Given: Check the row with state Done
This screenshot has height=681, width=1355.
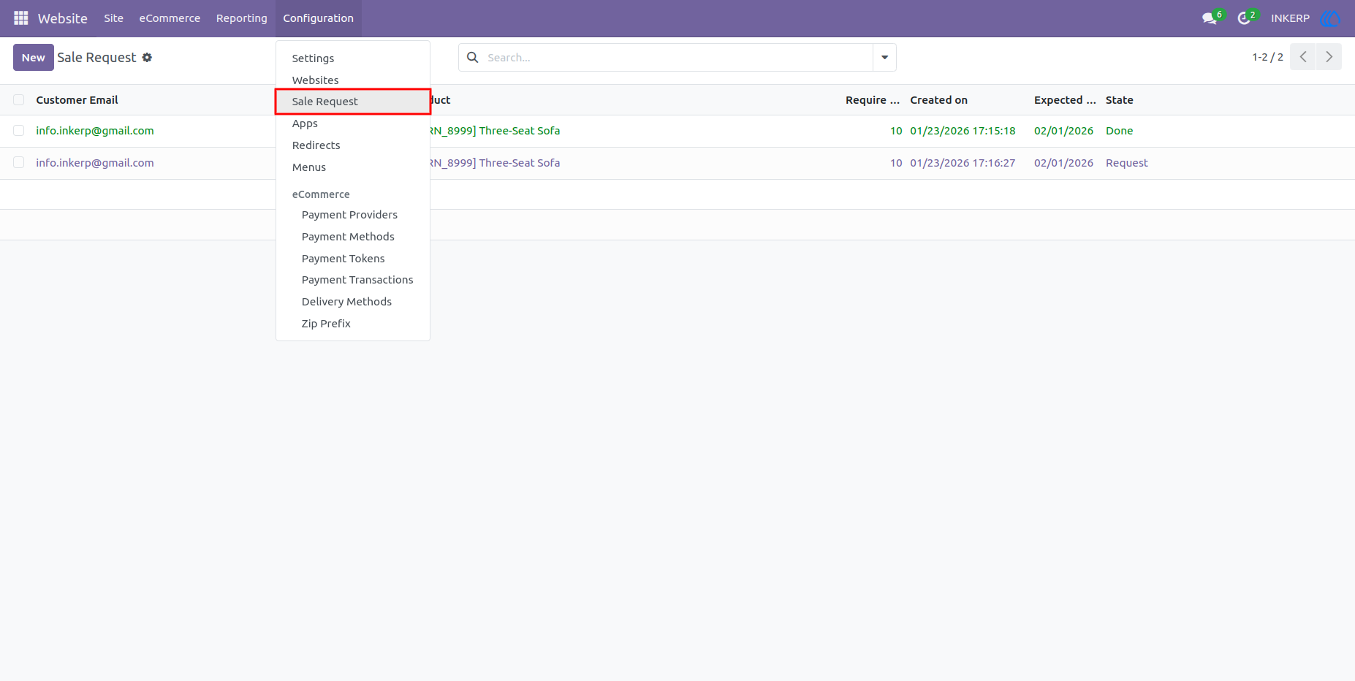Looking at the screenshot, I should click(19, 131).
